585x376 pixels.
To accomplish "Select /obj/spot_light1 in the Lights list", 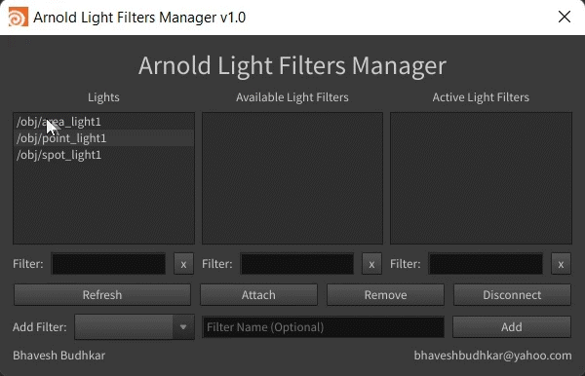I will click(x=103, y=155).
